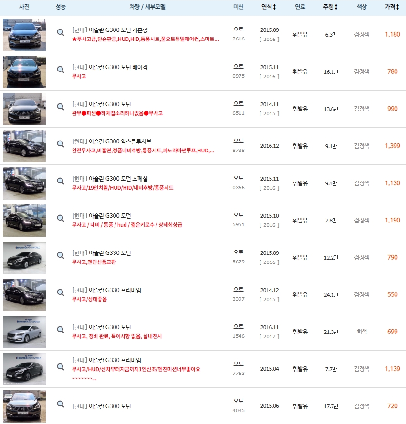The image size is (406, 424).
Task: Open listing 아슬란 G300 모던 베이직
Action: [x=110, y=67]
